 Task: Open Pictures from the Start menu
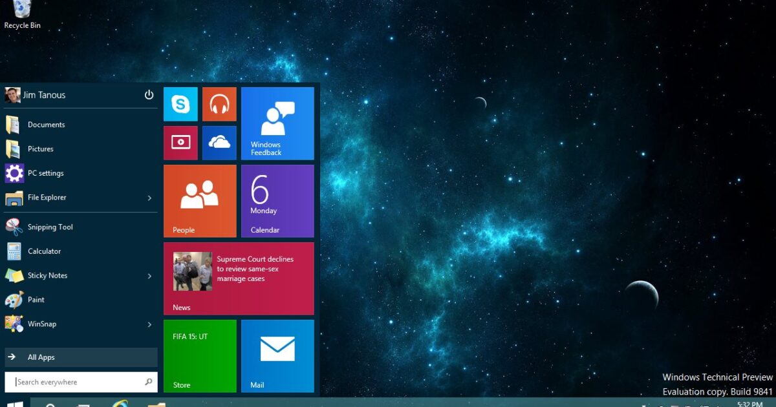(81, 149)
